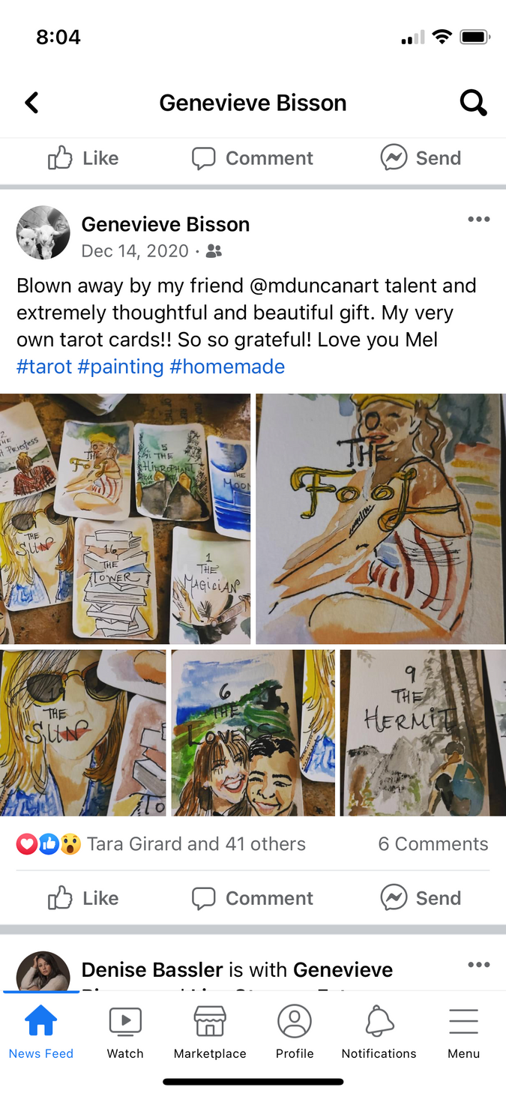The width and height of the screenshot is (506, 1096).
Task: Go to the Marketplace tab
Action: pyautogui.click(x=210, y=1032)
